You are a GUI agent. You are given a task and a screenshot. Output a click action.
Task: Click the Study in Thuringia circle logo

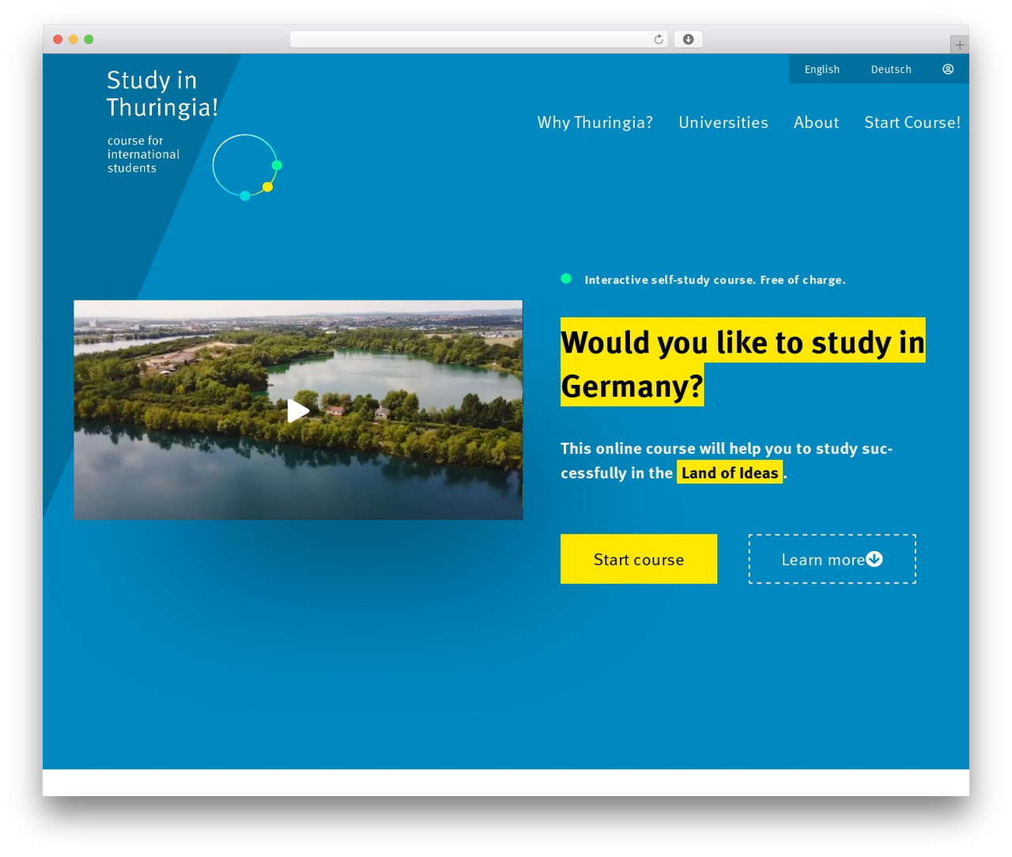pos(247,167)
